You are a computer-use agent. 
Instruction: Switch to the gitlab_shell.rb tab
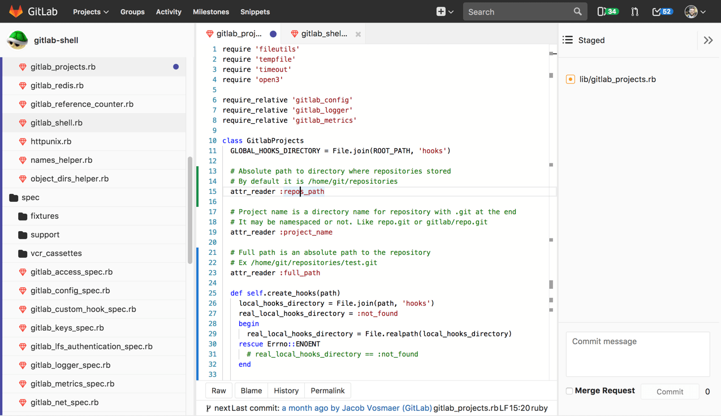coord(323,34)
